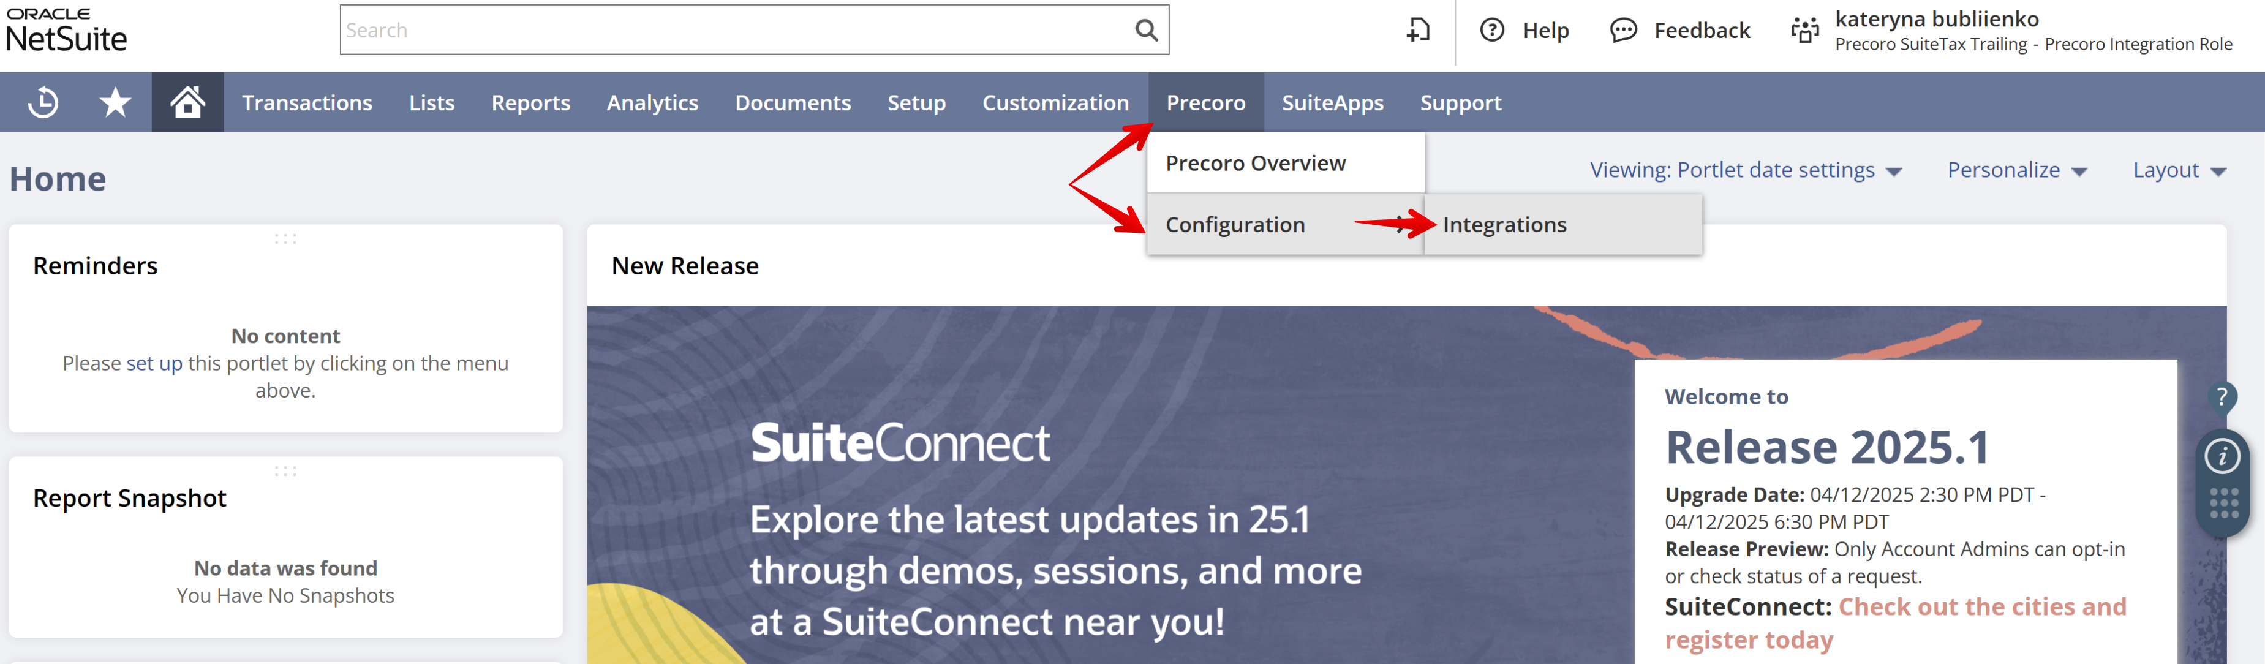Open the Setup menu
This screenshot has height=664, width=2265.
tap(916, 102)
